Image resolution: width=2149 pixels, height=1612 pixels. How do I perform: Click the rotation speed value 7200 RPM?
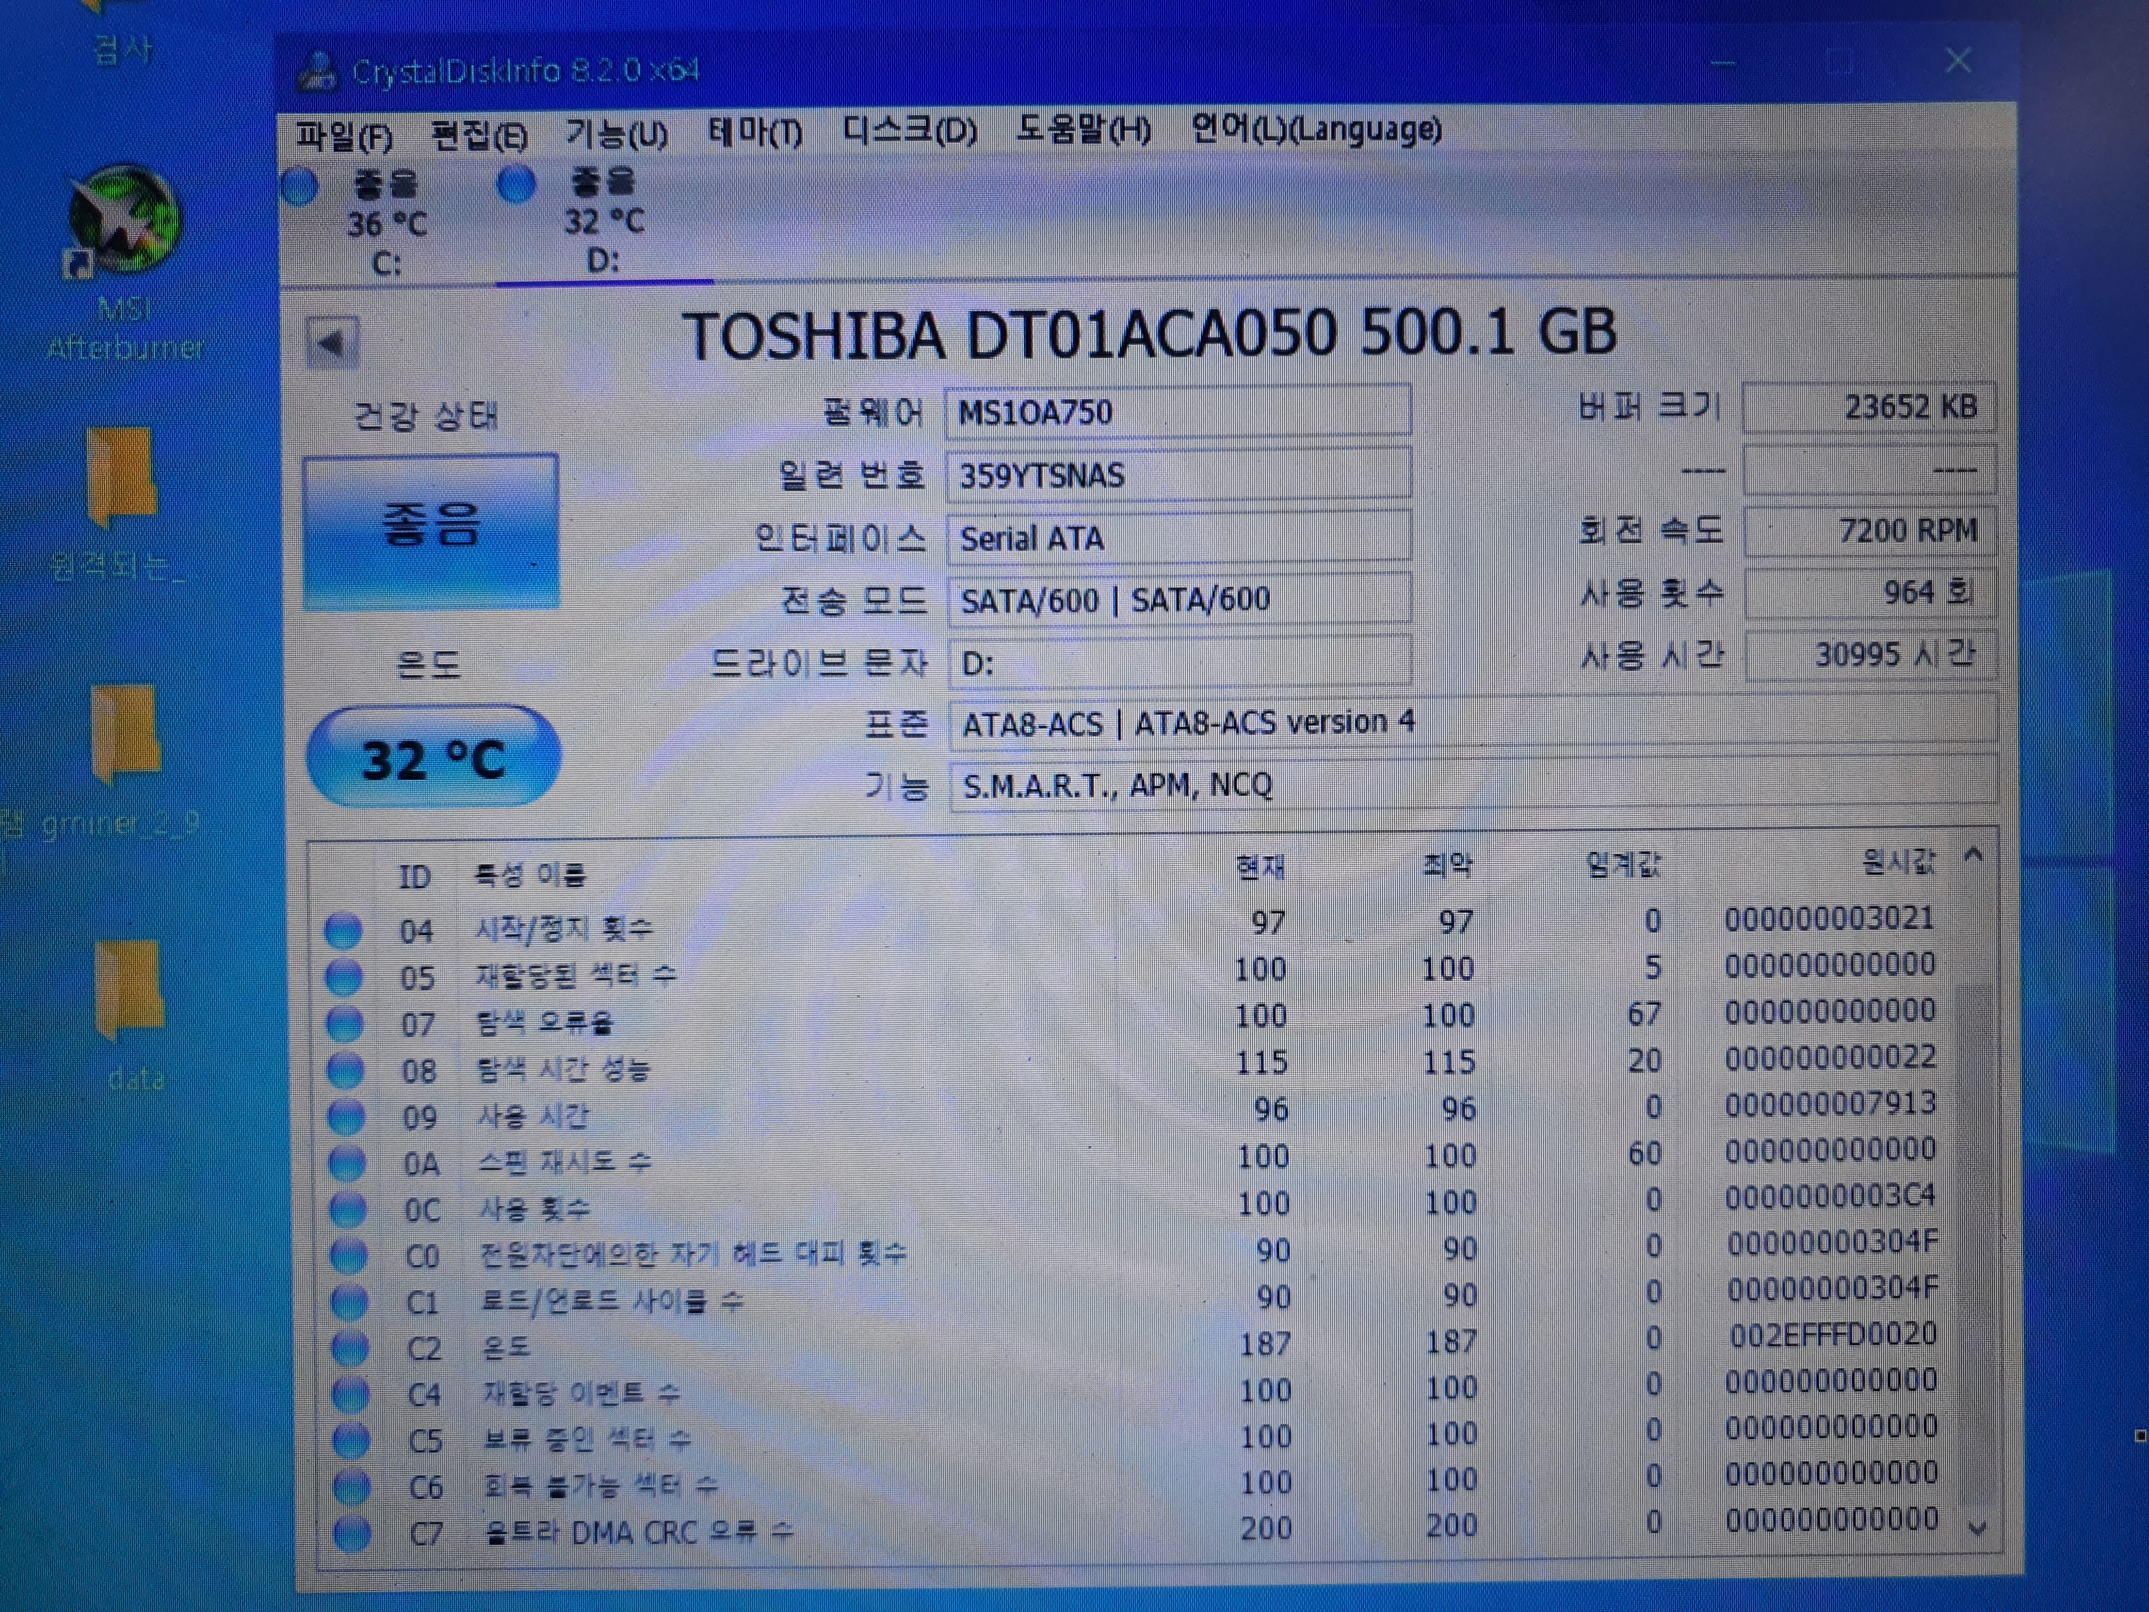[1870, 530]
